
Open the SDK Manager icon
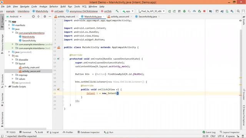[x=232, y=11]
